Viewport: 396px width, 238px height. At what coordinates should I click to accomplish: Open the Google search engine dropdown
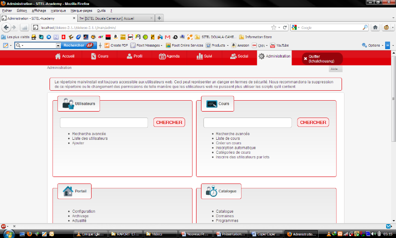(295, 27)
